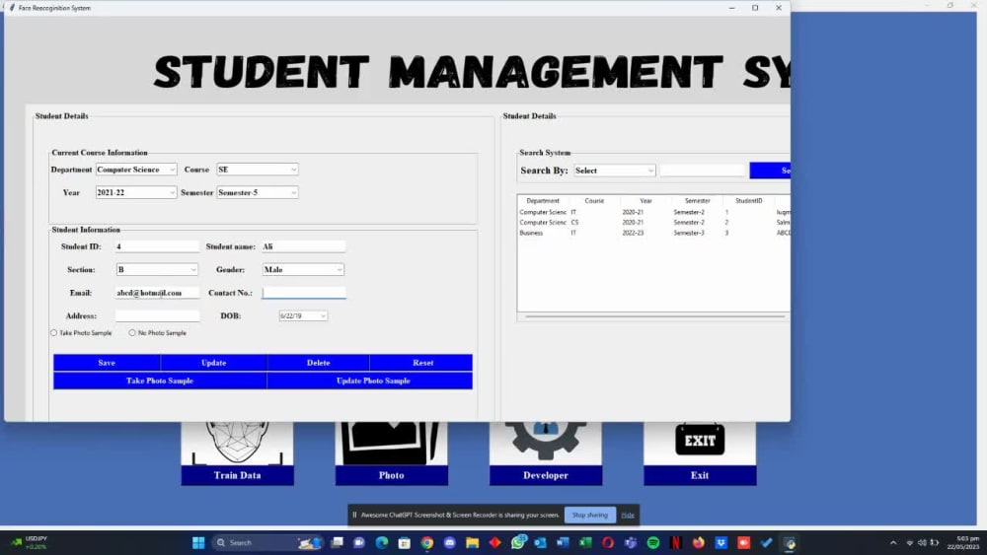The width and height of the screenshot is (987, 555).
Task: Open Discord from the taskbar
Action: coord(449,542)
